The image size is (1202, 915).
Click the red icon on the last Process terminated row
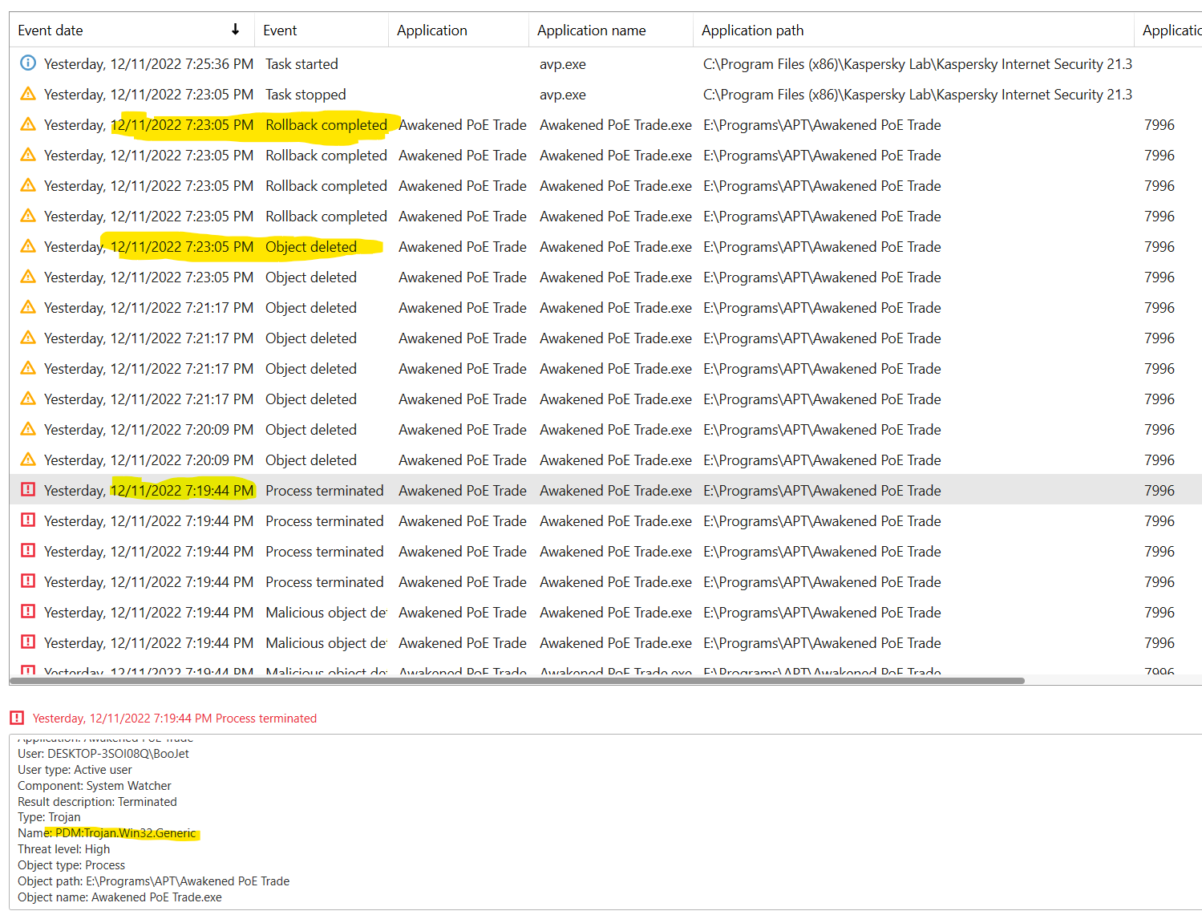pyautogui.click(x=27, y=581)
